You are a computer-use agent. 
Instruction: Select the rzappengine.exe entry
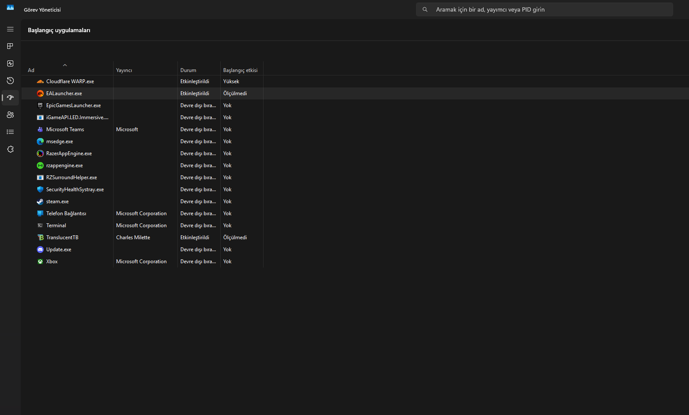click(64, 165)
